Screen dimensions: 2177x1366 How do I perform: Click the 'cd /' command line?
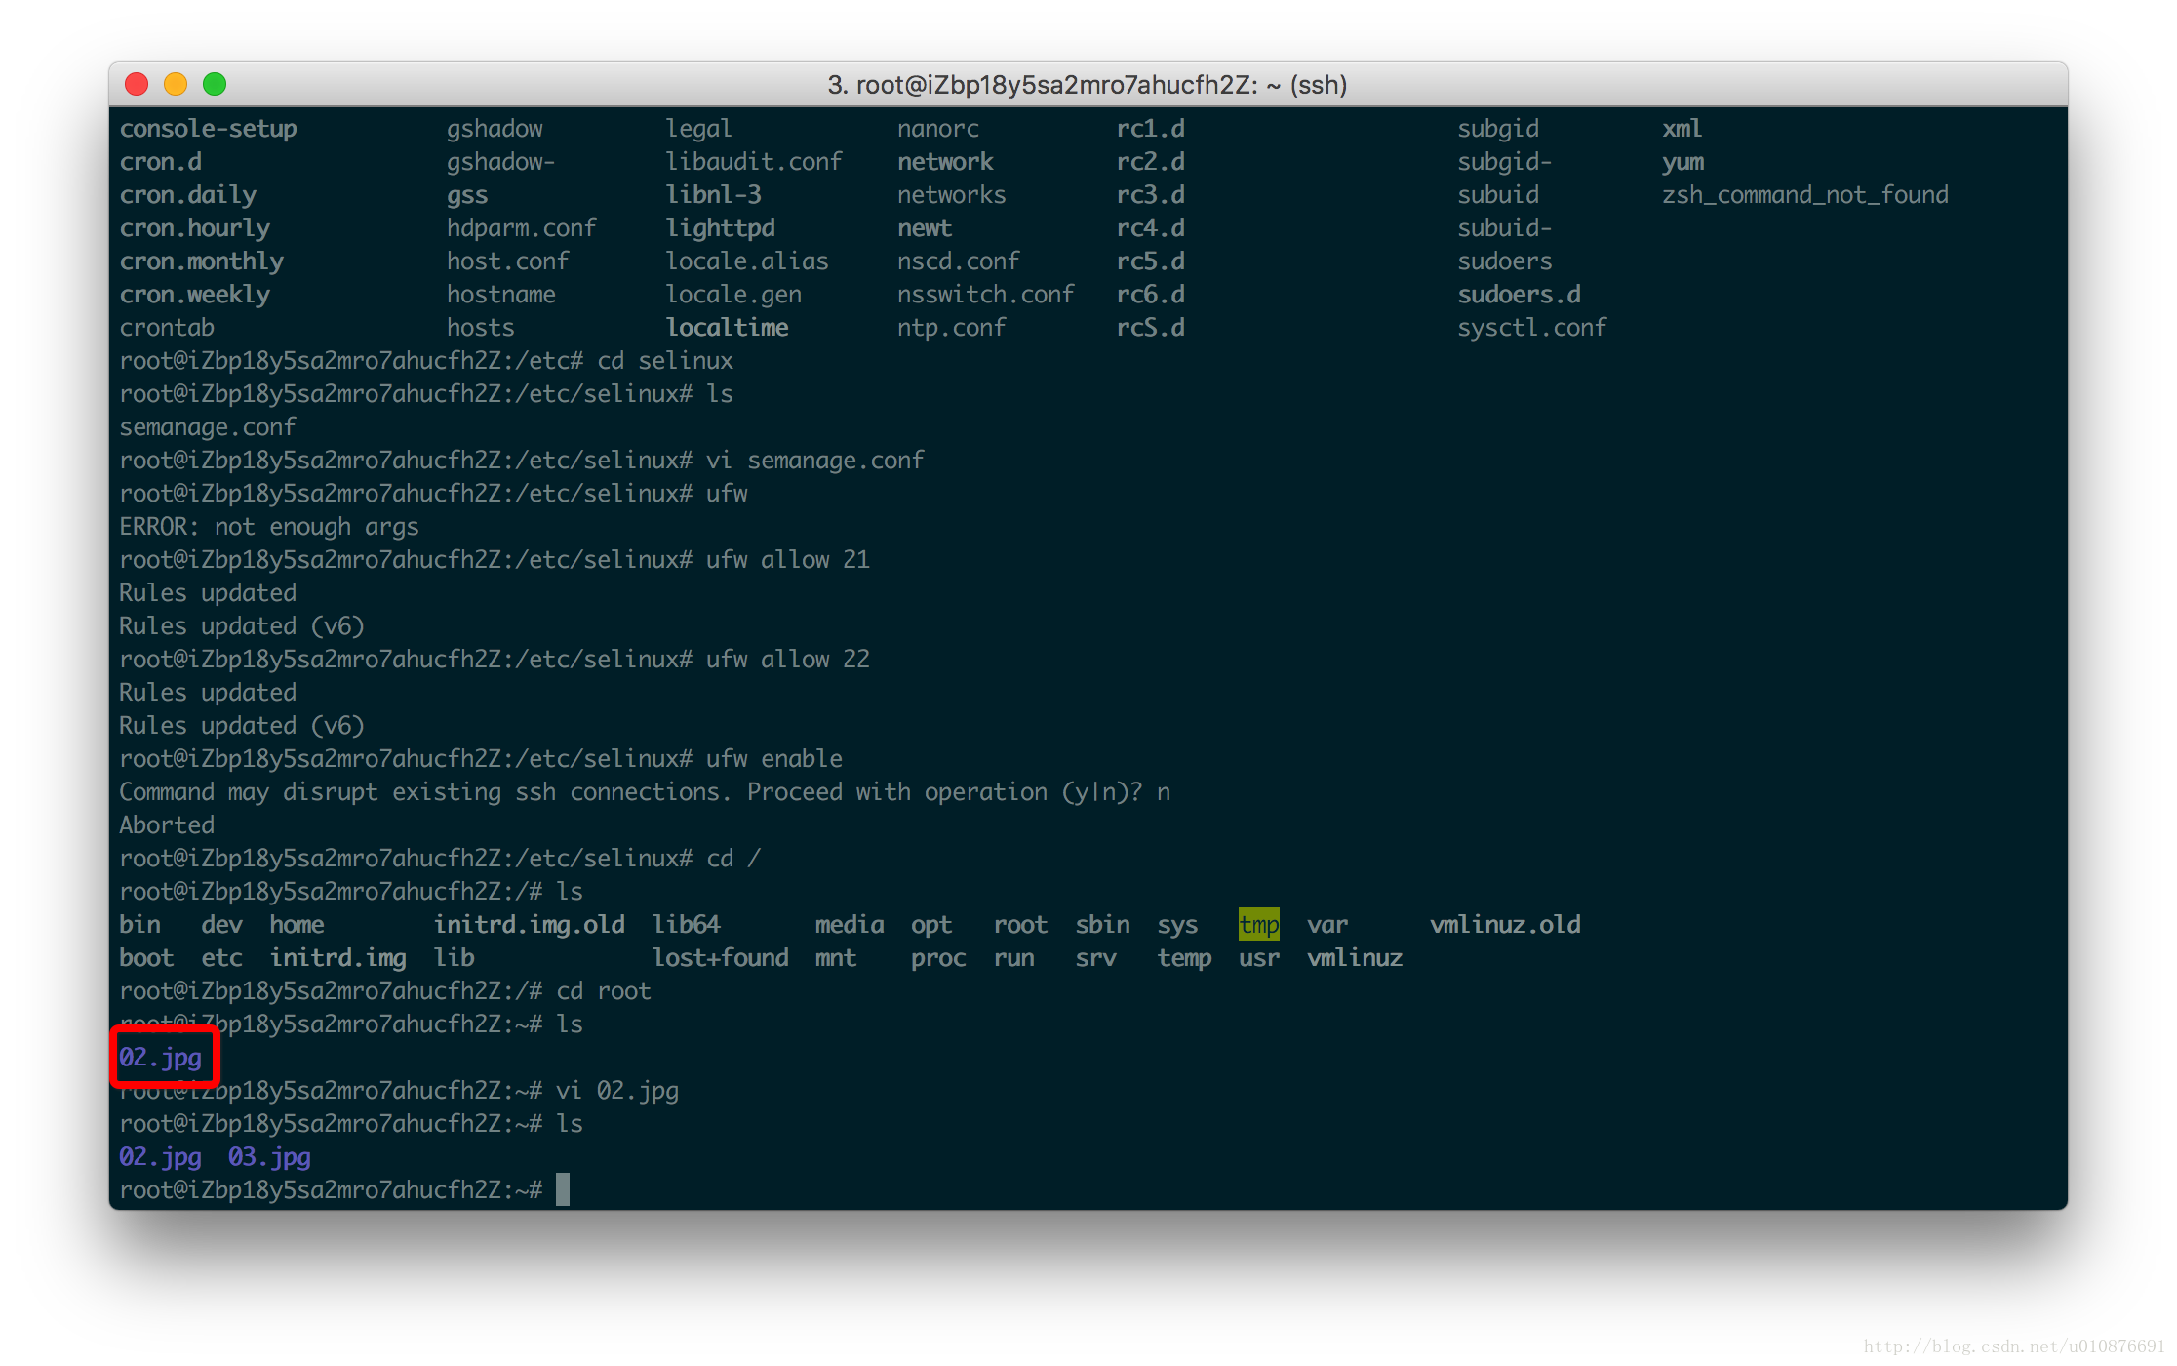(440, 859)
